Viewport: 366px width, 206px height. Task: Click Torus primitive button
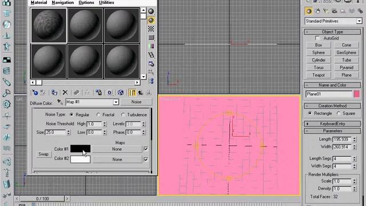319,68
